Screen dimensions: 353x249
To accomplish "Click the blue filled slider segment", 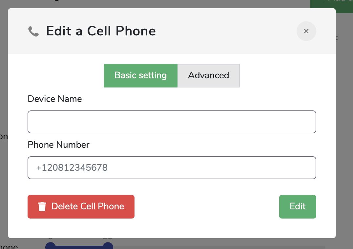I will (x=79, y=247).
